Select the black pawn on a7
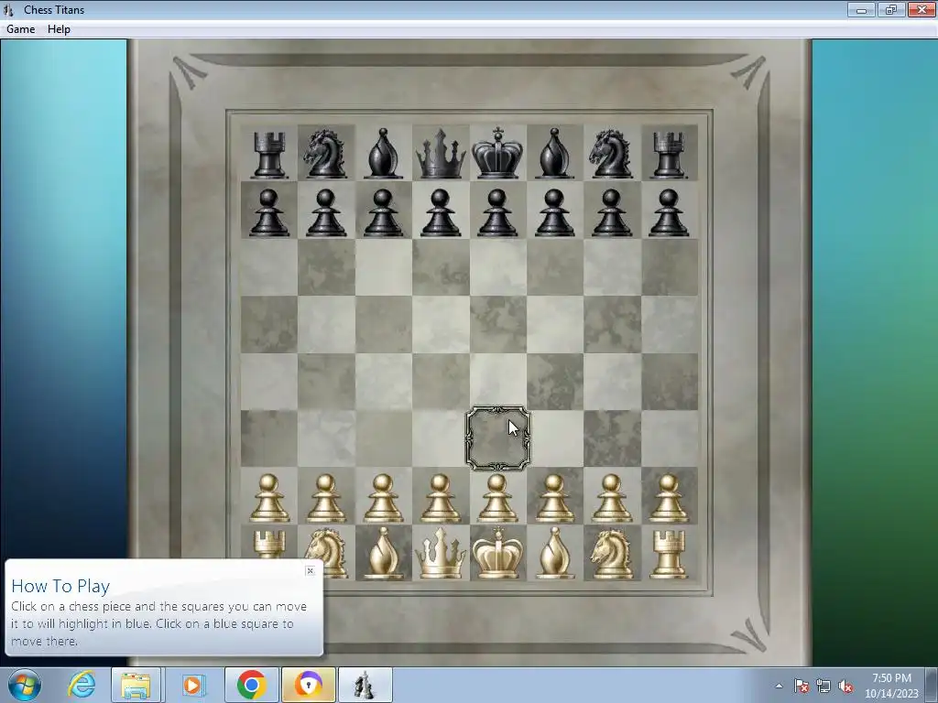Viewport: 938px width, 703px height. (269, 212)
